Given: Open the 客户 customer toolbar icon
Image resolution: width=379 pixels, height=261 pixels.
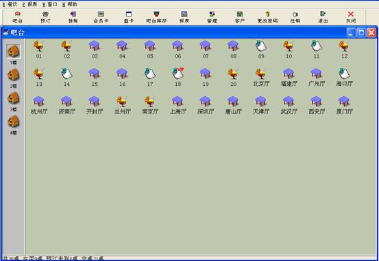Looking at the screenshot, I should tap(240, 17).
